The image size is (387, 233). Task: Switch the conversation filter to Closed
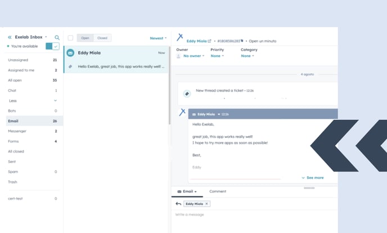(102, 38)
